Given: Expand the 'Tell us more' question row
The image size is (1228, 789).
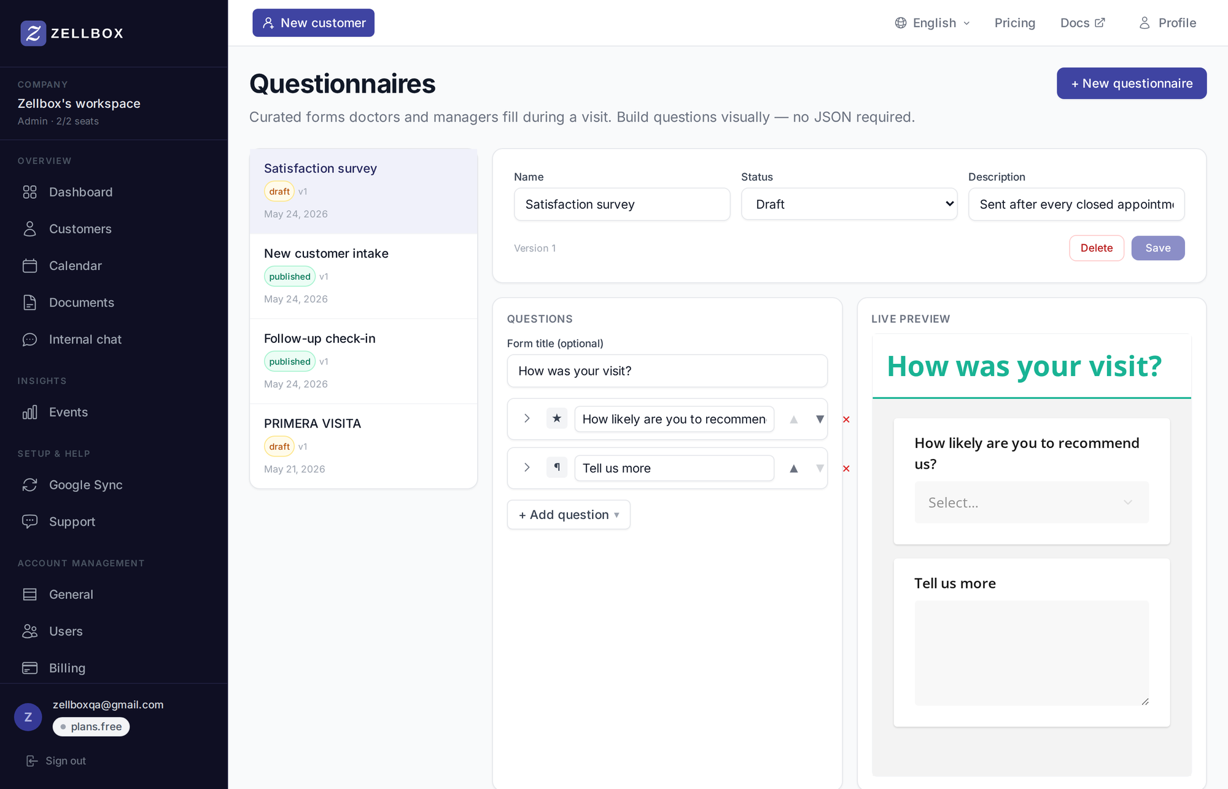Looking at the screenshot, I should (527, 468).
